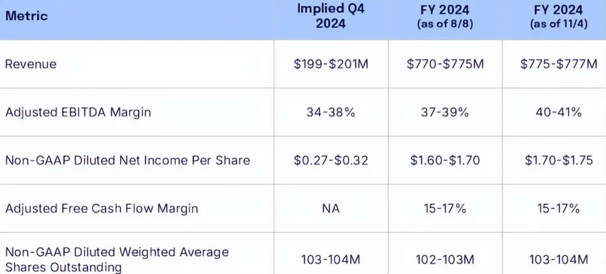The height and width of the screenshot is (274, 606).
Task: Select the 102-103M shares outstanding cell
Action: click(445, 259)
